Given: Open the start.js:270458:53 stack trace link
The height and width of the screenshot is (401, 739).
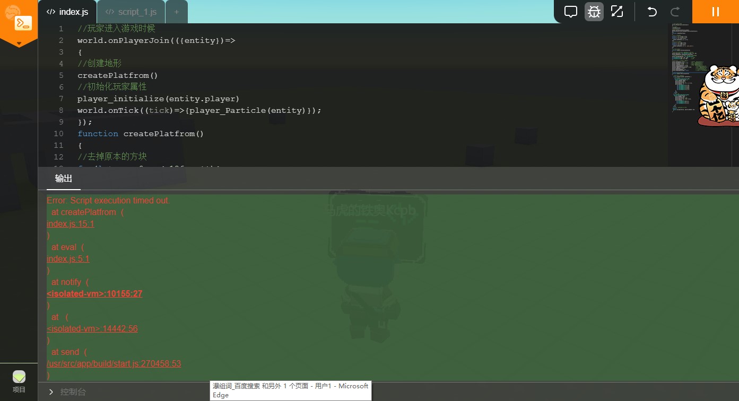Looking at the screenshot, I should click(x=114, y=364).
